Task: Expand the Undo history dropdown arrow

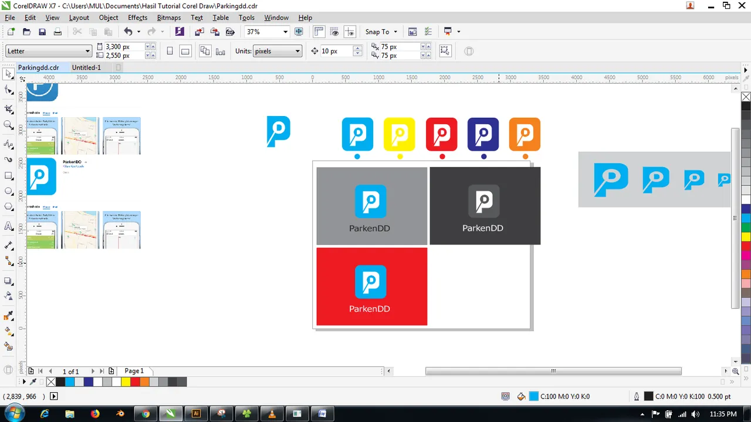Action: click(138, 32)
